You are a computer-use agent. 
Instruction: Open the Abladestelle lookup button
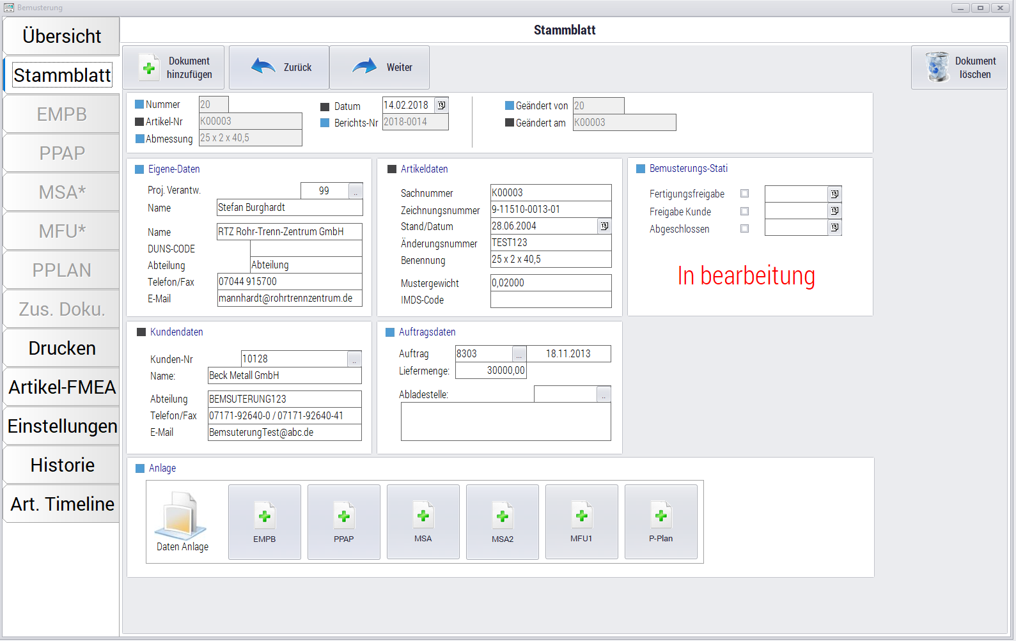coord(604,395)
